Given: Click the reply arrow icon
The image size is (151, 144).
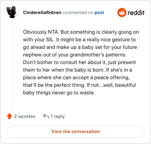Looking at the screenshot, I should click(x=46, y=116).
